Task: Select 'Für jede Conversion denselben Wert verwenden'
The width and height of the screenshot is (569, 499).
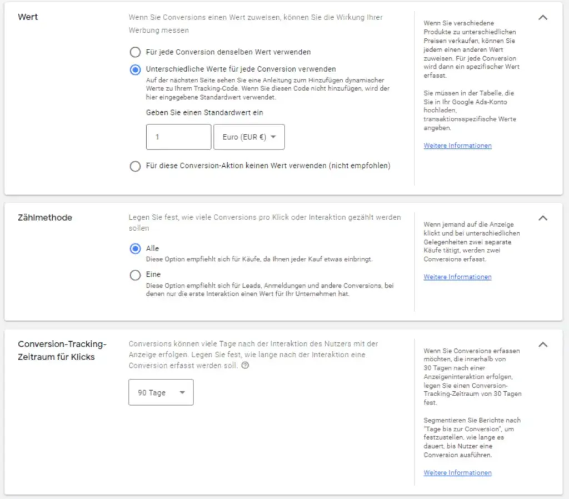Action: click(x=135, y=52)
